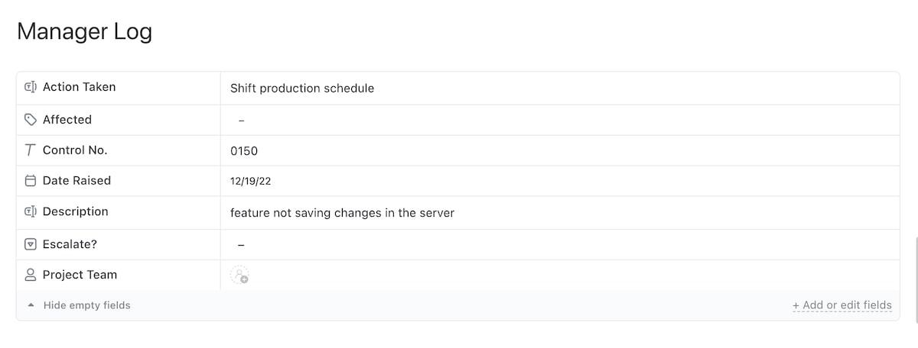
Task: Click the Control No. text type icon
Action: 31,150
